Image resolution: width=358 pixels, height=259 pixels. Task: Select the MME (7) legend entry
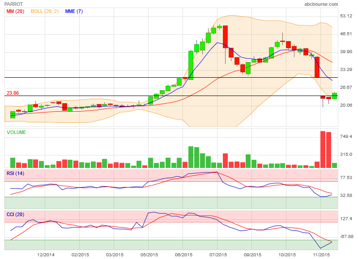(x=74, y=11)
